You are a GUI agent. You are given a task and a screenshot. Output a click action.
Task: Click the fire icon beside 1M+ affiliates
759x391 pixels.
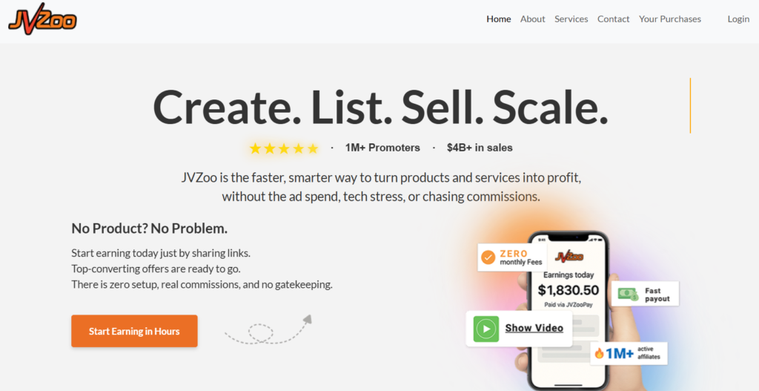point(599,354)
